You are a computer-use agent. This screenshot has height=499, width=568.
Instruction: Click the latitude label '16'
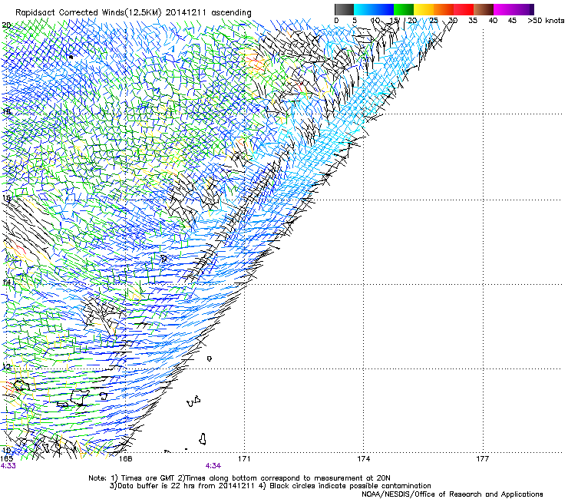click(6, 198)
